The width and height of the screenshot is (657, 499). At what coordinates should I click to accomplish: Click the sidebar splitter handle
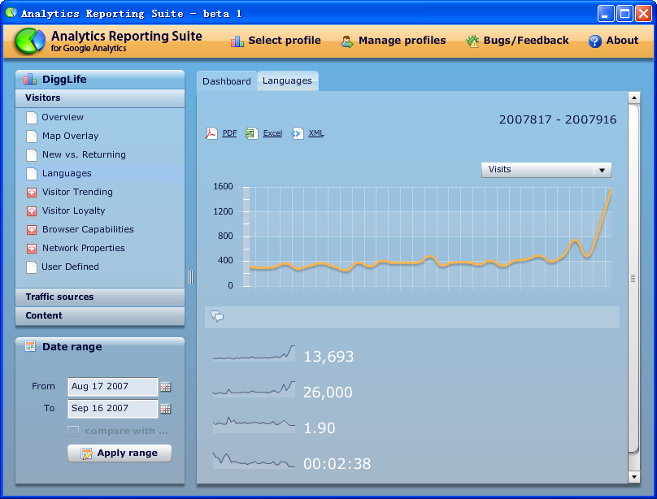click(x=190, y=277)
